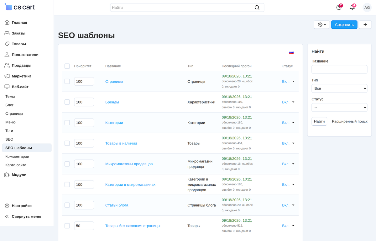
Task: Click the people icon beside Продавцы
Action: [7, 65]
